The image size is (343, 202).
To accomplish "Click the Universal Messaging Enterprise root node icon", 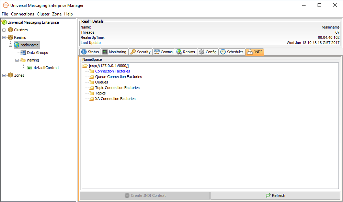I will point(4,22).
